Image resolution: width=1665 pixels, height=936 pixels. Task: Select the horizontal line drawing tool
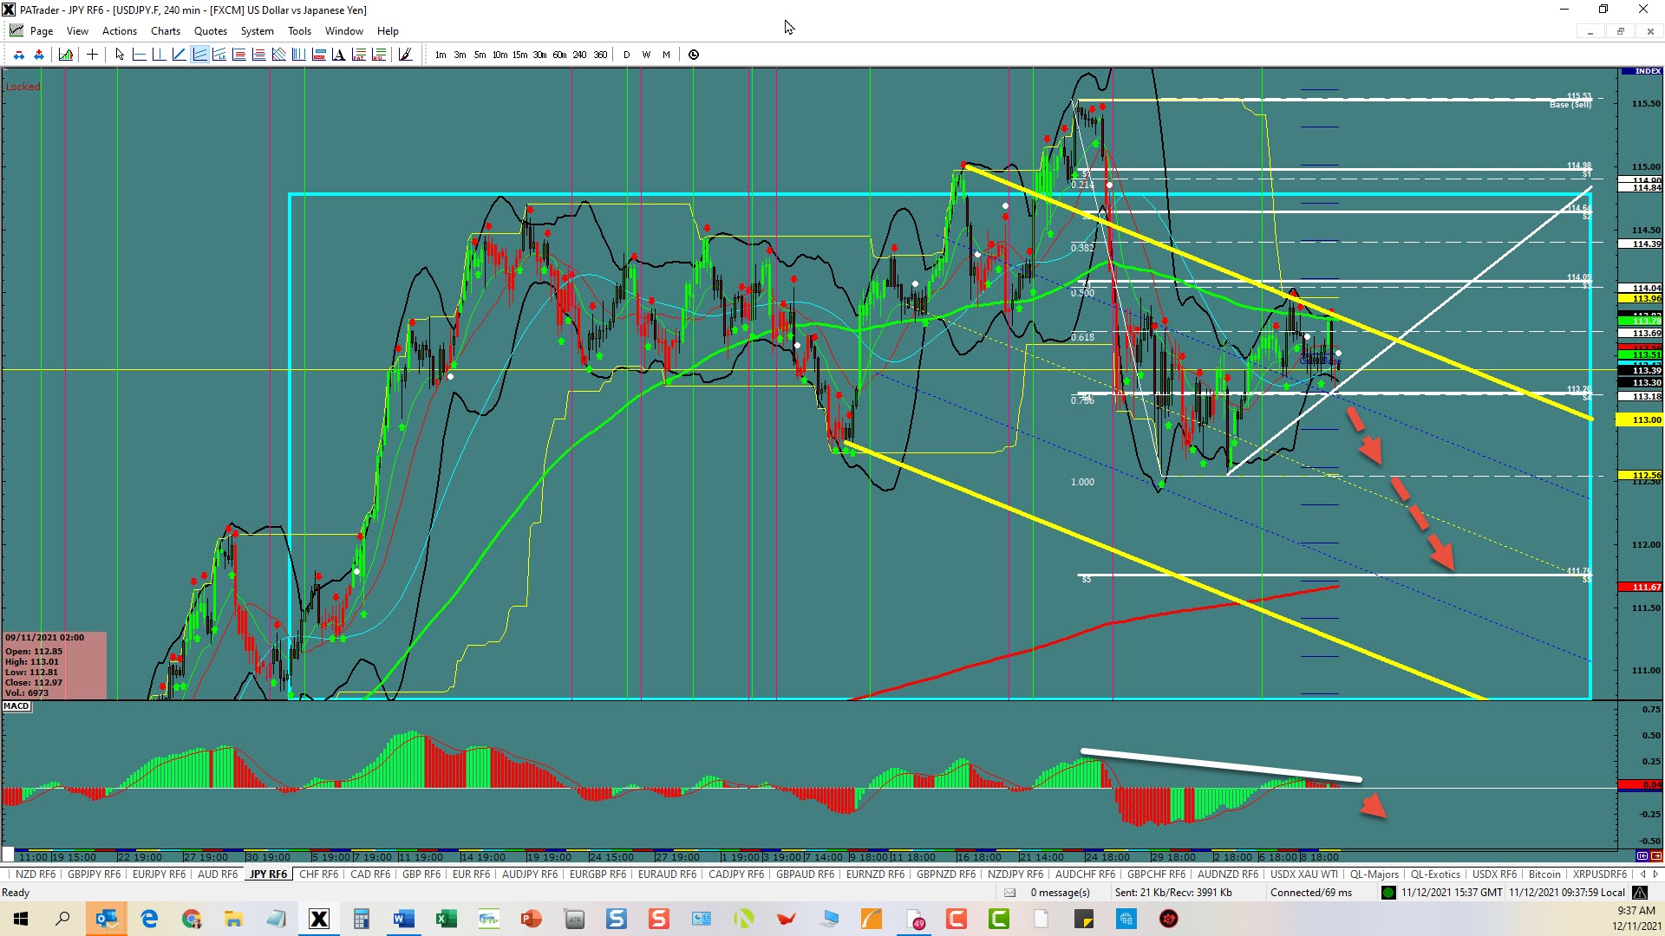tap(139, 55)
